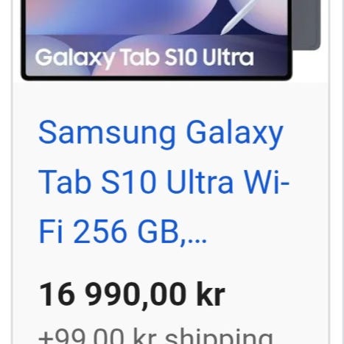Image resolution: width=344 pixels, height=344 pixels.
Task: Click the word 'Ultra' in the image caption
Action: pos(228,57)
